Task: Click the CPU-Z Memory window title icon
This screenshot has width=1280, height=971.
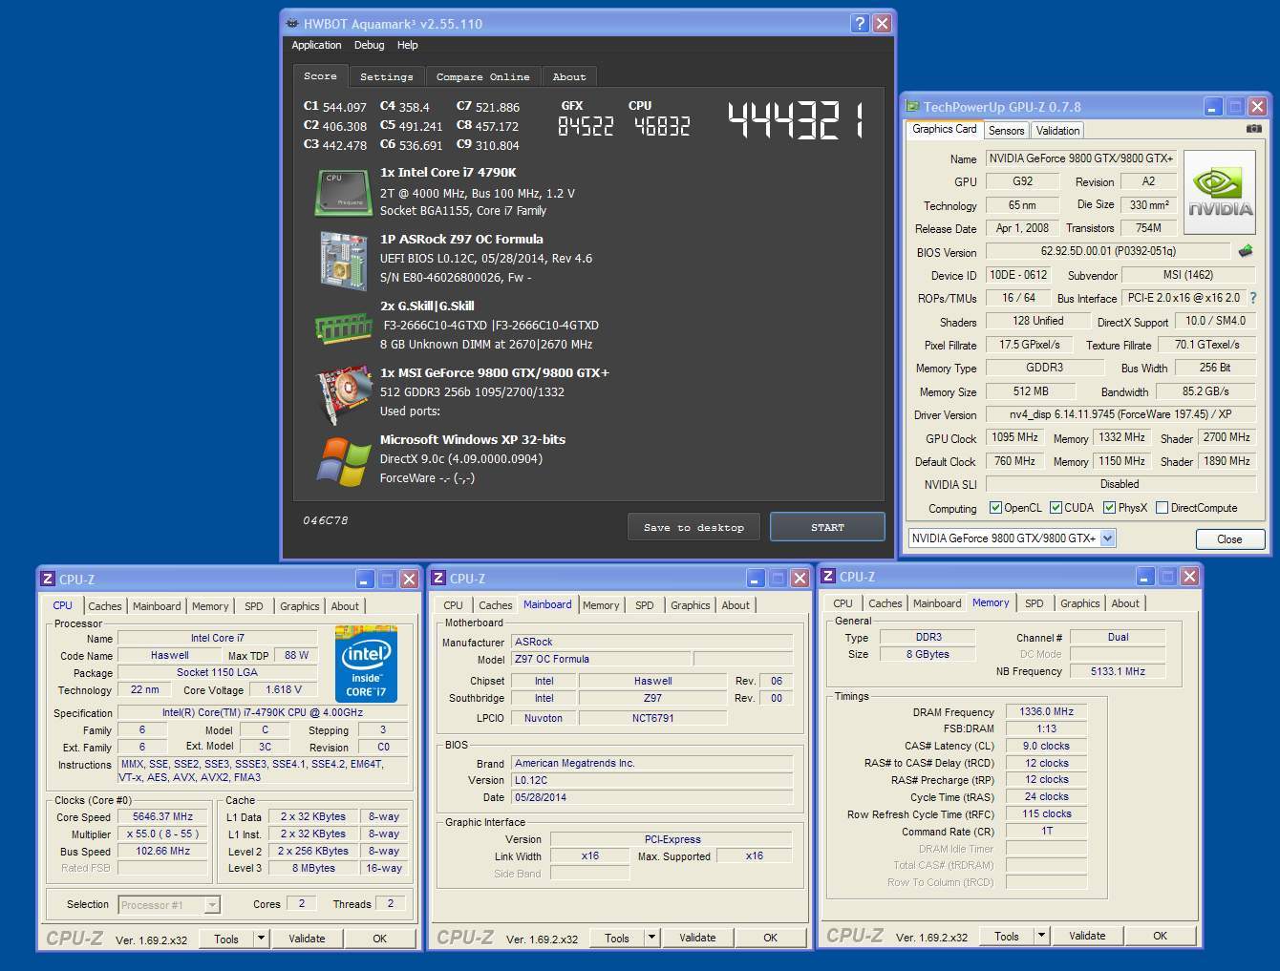Action: pyautogui.click(x=828, y=577)
